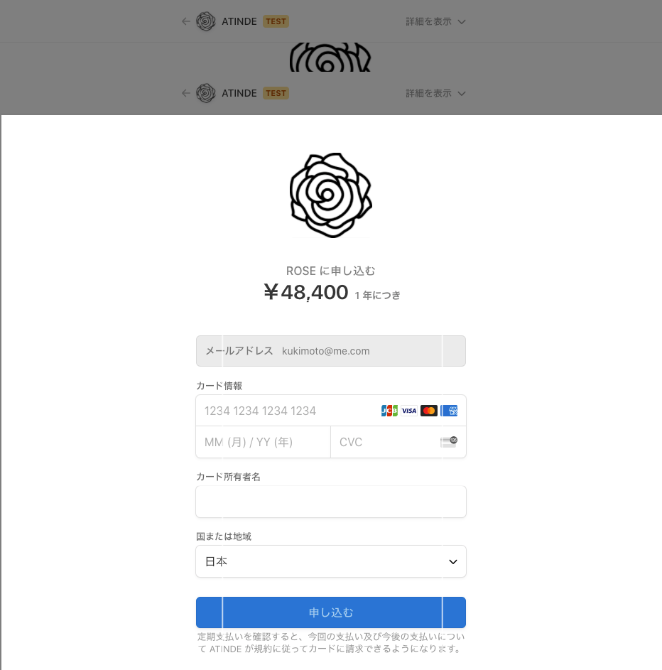Focus the カード所有者名 input field

coord(331,502)
